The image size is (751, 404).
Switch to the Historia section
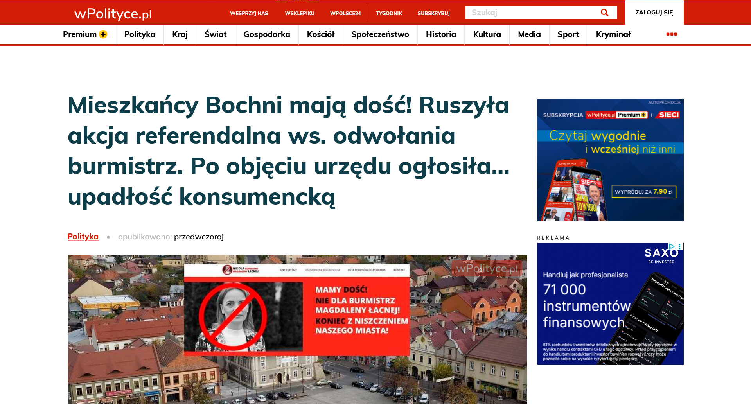(441, 34)
